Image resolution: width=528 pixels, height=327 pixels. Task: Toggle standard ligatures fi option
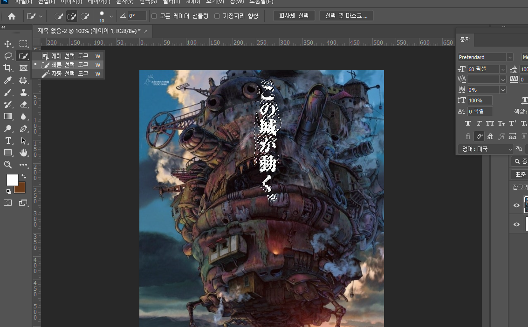tap(468, 136)
